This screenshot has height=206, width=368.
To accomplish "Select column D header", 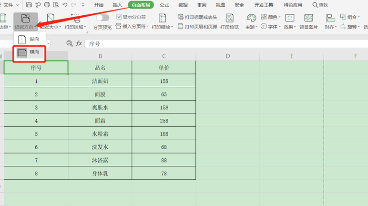I will tap(228, 56).
